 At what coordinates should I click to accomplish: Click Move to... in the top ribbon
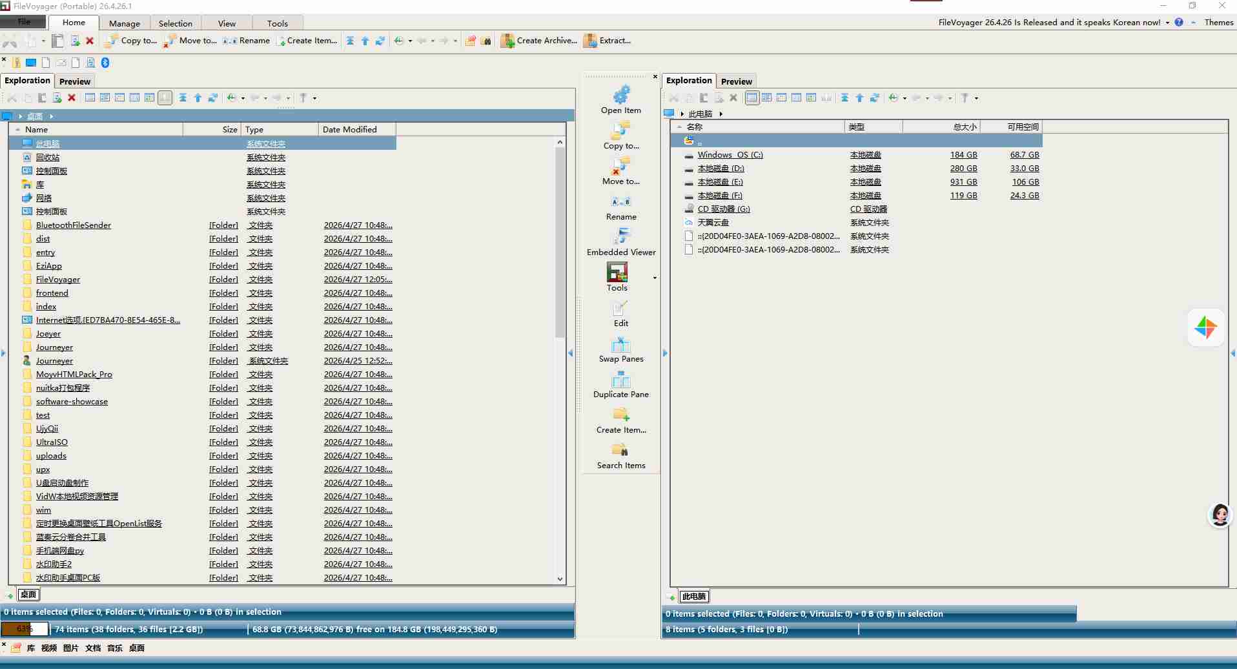[190, 41]
